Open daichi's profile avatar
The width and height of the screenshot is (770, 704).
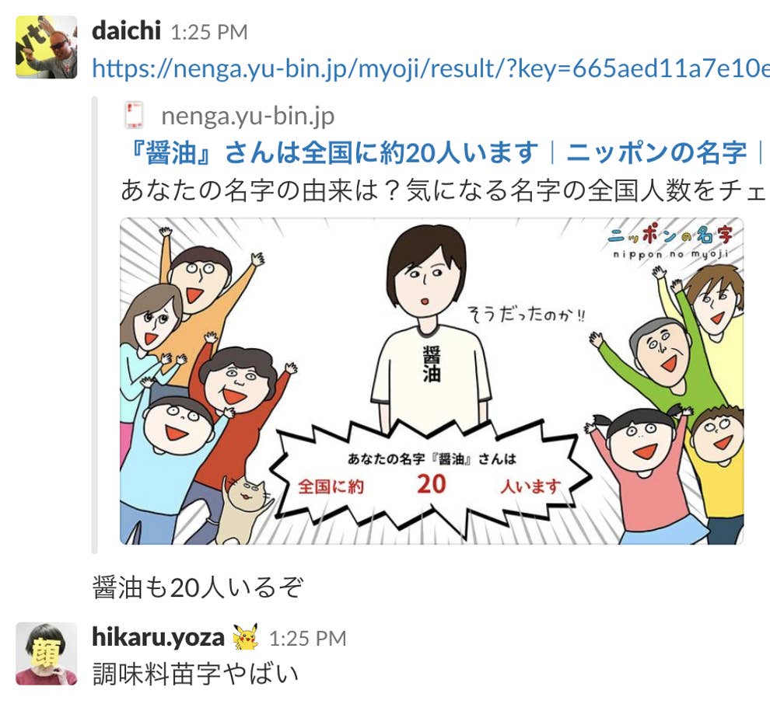click(x=47, y=47)
